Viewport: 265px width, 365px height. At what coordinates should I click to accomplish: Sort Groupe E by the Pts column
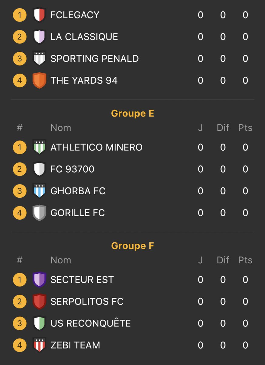tap(245, 128)
